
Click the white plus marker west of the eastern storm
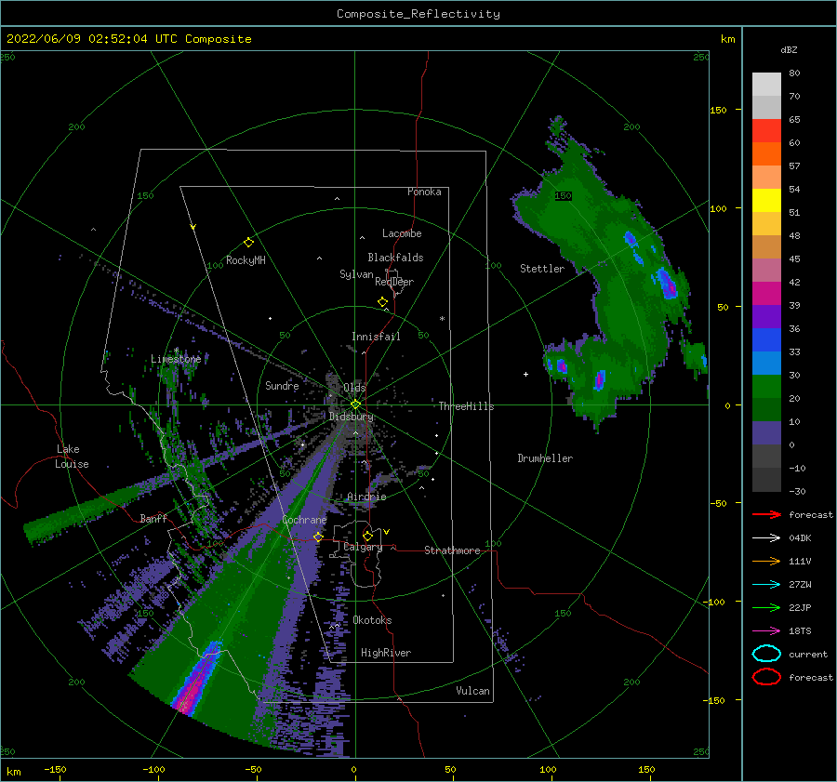pos(525,374)
